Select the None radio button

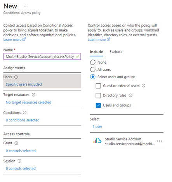(93, 62)
